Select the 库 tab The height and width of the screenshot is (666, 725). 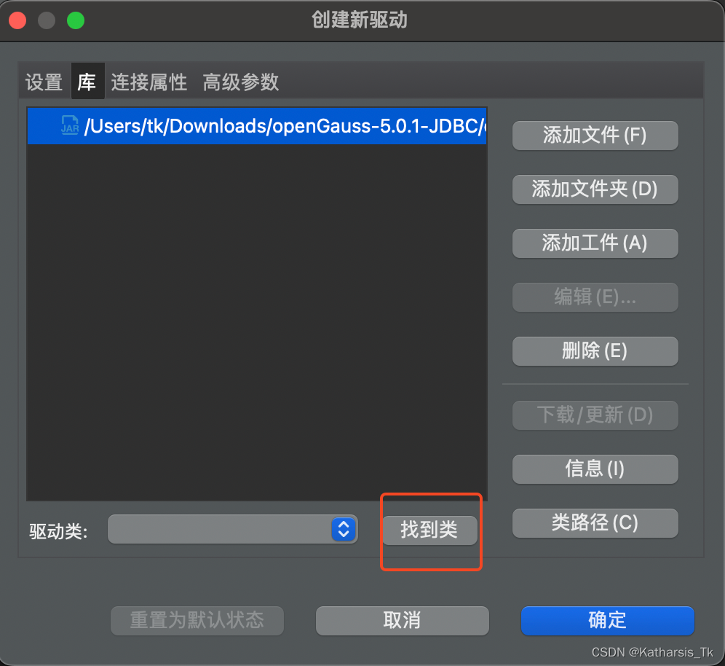click(87, 82)
